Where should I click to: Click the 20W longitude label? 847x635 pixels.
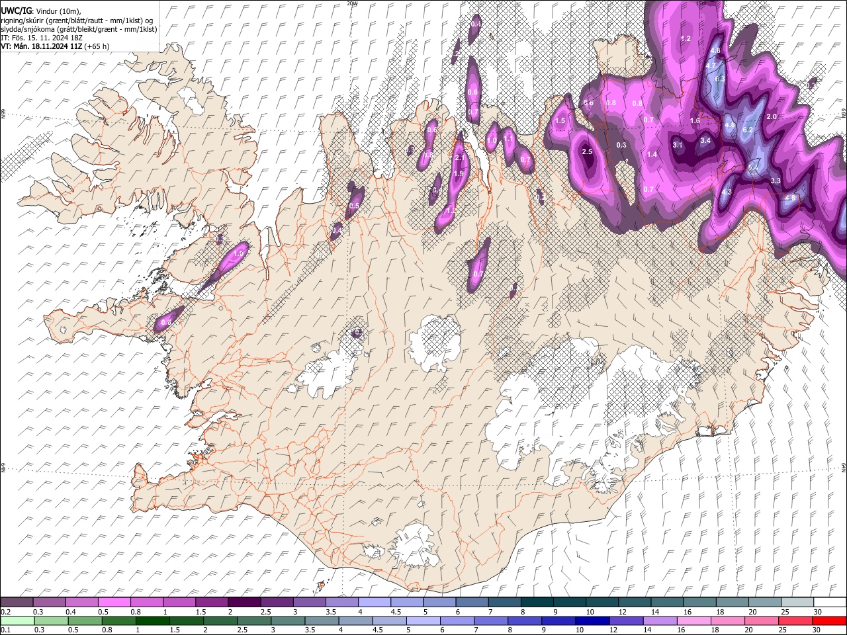click(x=352, y=3)
